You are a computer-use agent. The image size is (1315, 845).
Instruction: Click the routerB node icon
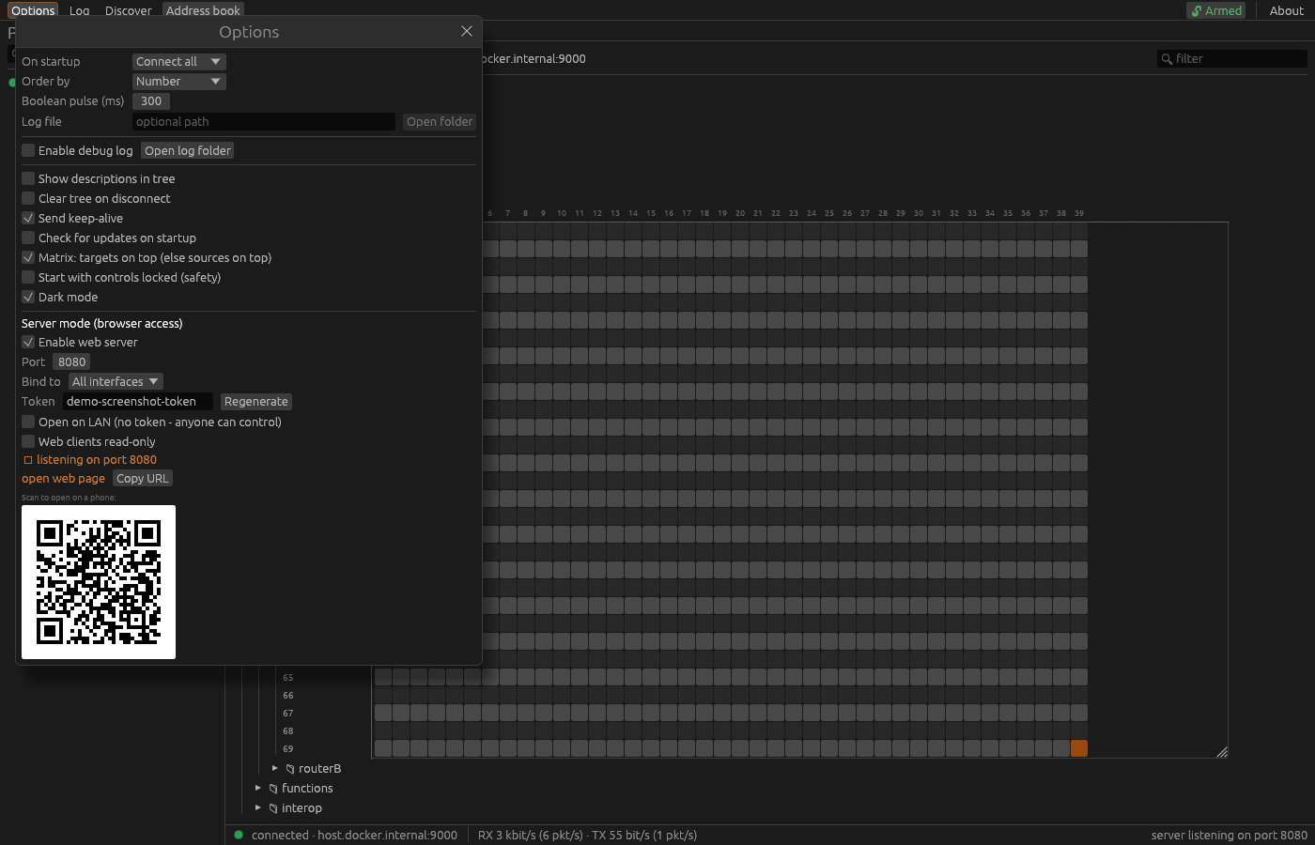coord(290,769)
